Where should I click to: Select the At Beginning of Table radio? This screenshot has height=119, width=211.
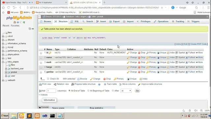tap(88, 91)
